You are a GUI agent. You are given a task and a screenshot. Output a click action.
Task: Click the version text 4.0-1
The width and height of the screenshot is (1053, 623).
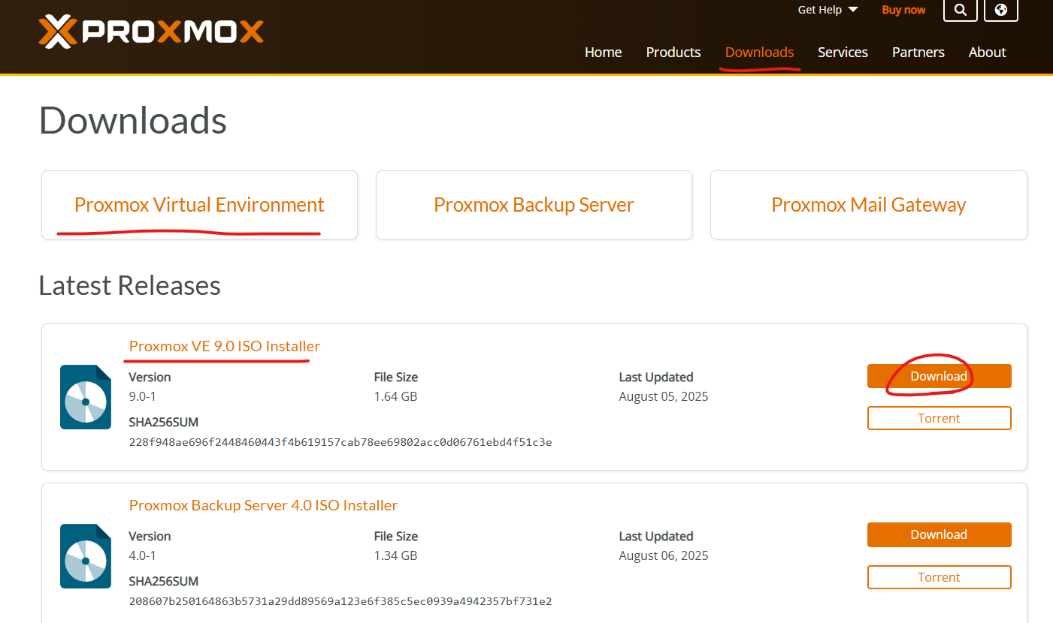click(x=143, y=555)
